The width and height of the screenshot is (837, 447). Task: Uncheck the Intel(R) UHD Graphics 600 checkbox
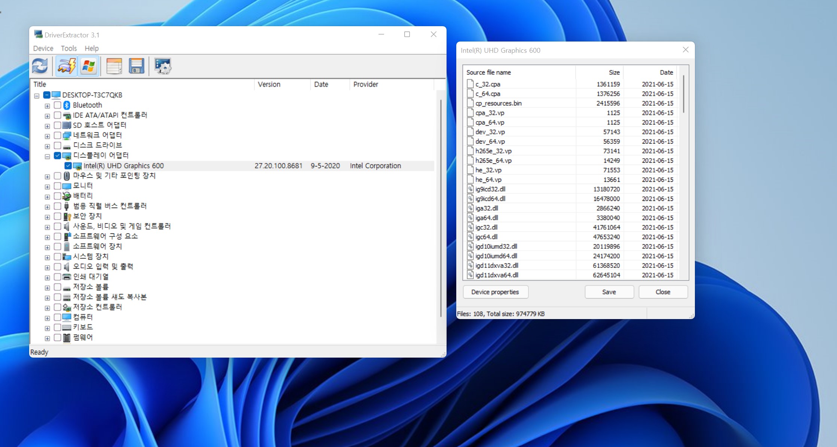coord(68,165)
